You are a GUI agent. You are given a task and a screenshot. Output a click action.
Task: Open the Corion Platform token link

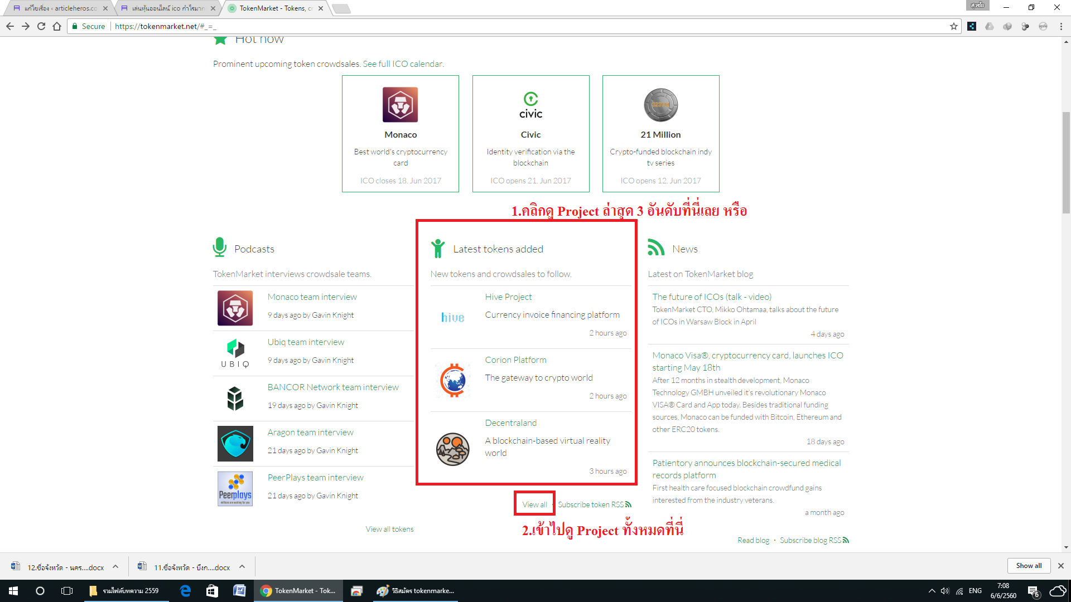[x=515, y=360]
